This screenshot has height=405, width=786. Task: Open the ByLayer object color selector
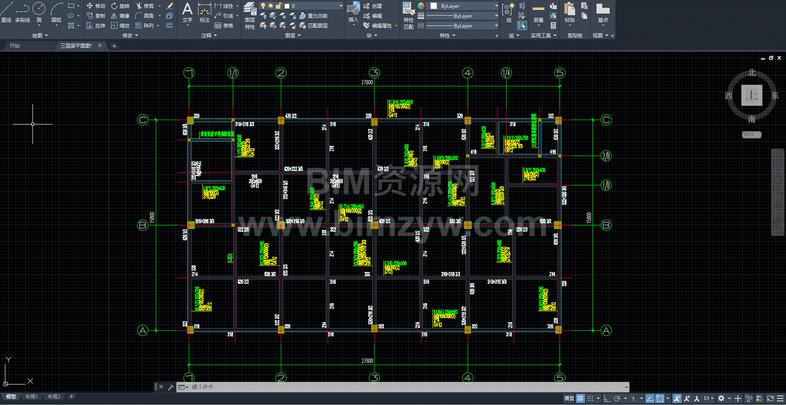click(x=463, y=6)
